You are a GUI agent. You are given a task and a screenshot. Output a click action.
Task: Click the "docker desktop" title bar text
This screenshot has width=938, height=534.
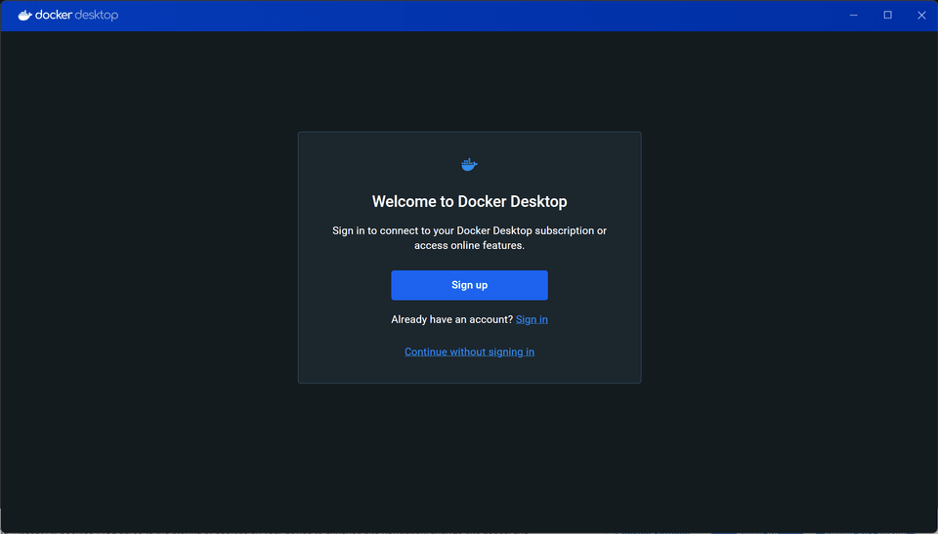pos(76,16)
